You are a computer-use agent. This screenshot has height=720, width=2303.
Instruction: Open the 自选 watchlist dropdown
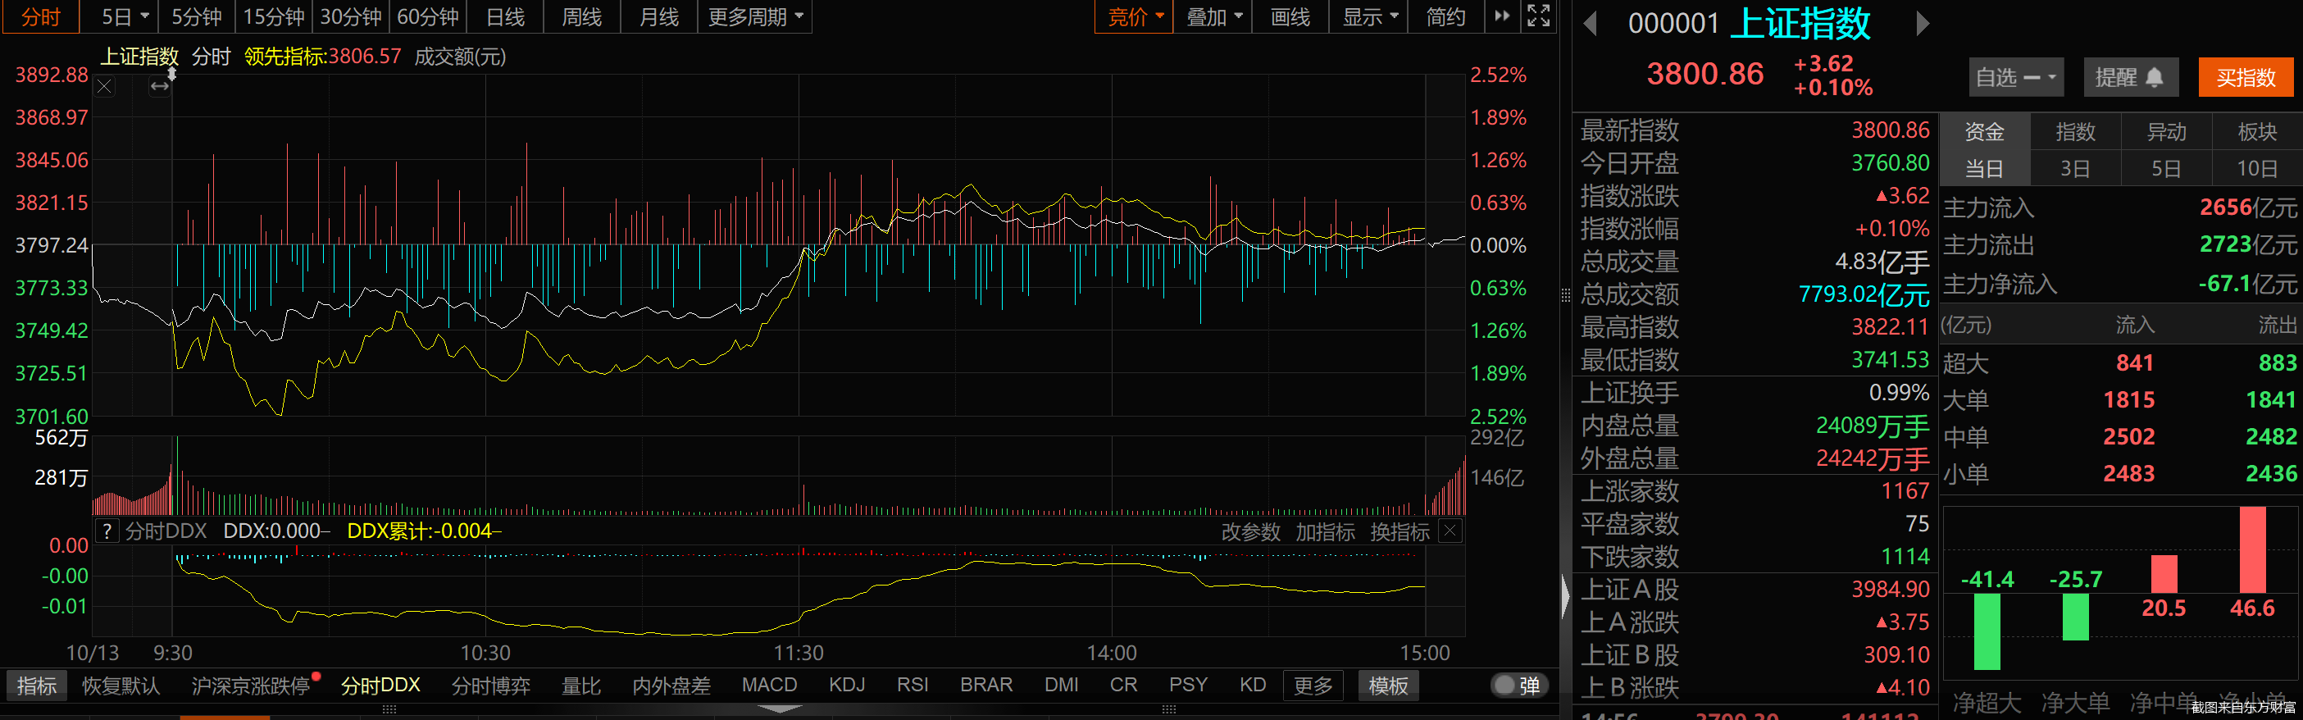click(2014, 78)
